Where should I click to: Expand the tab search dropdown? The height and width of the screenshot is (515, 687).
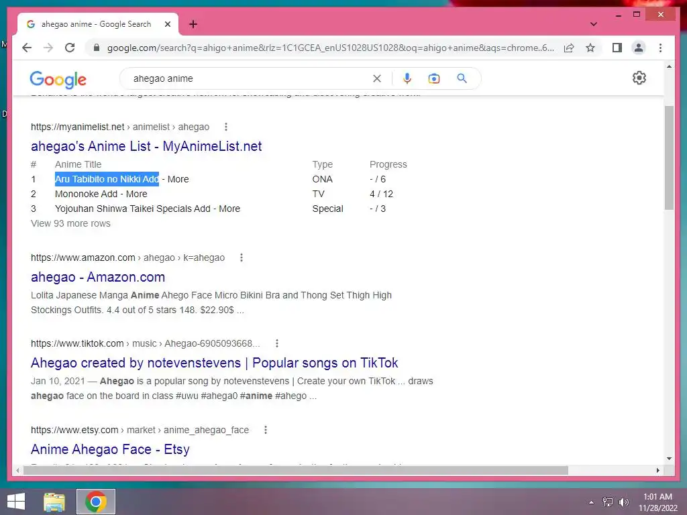click(593, 24)
